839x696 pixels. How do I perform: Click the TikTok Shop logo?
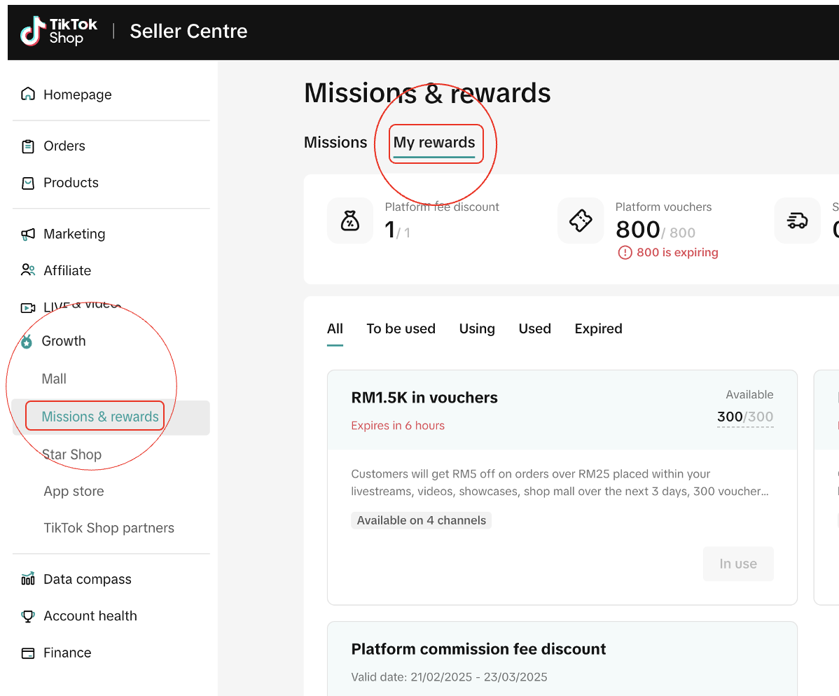[59, 32]
